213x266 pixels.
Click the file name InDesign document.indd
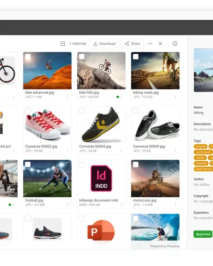tap(99, 200)
